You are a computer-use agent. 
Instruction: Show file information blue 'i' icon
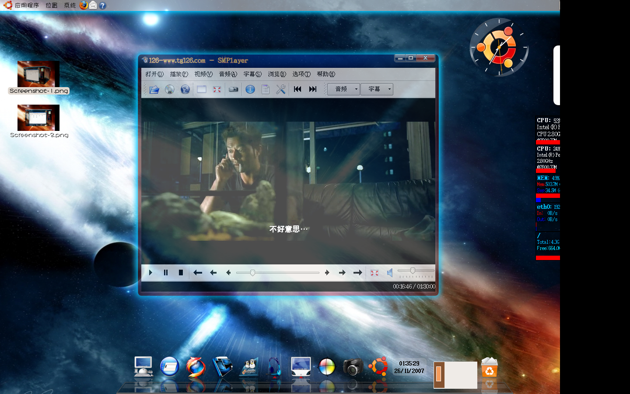tap(250, 89)
